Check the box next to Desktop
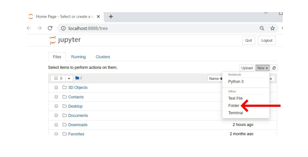 point(56,106)
